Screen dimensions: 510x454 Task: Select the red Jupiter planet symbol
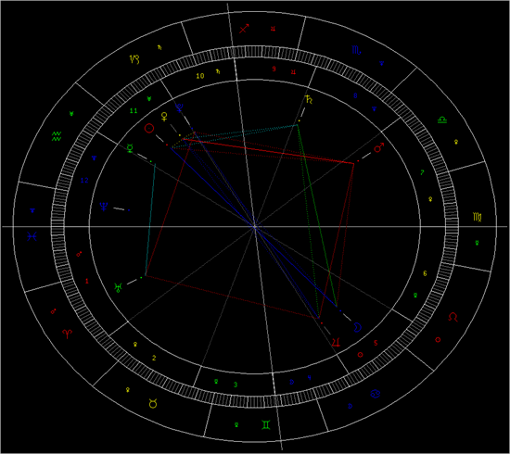click(x=336, y=342)
